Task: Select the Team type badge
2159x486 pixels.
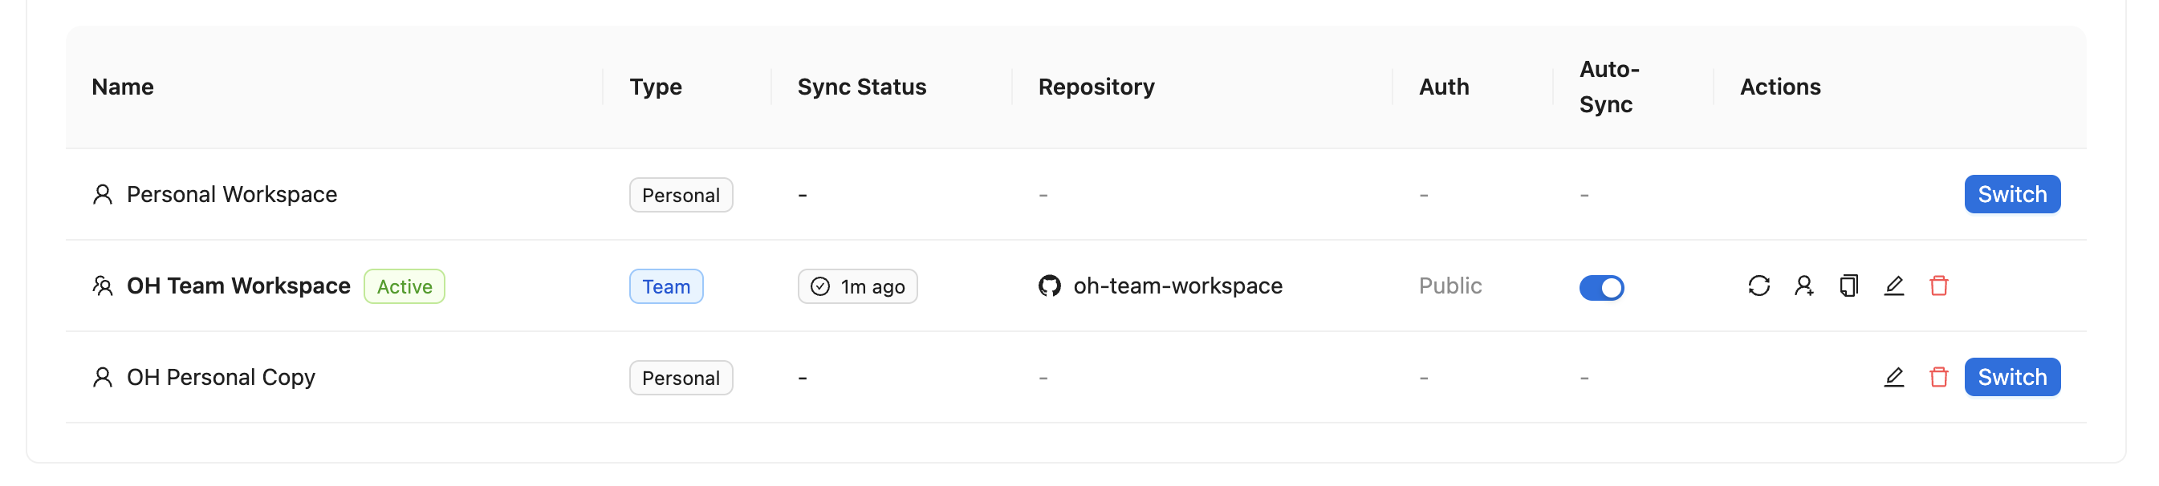Action: coord(665,286)
